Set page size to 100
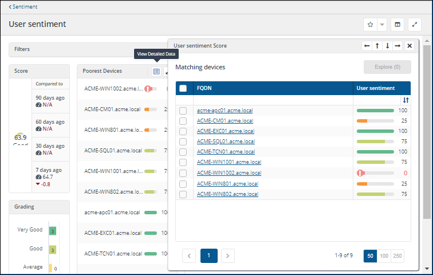This screenshot has width=433, height=275. tap(383, 256)
